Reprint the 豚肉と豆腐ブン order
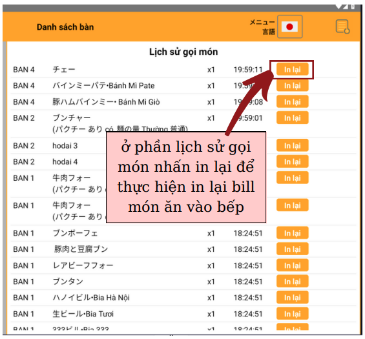365x339 pixels. tap(293, 249)
